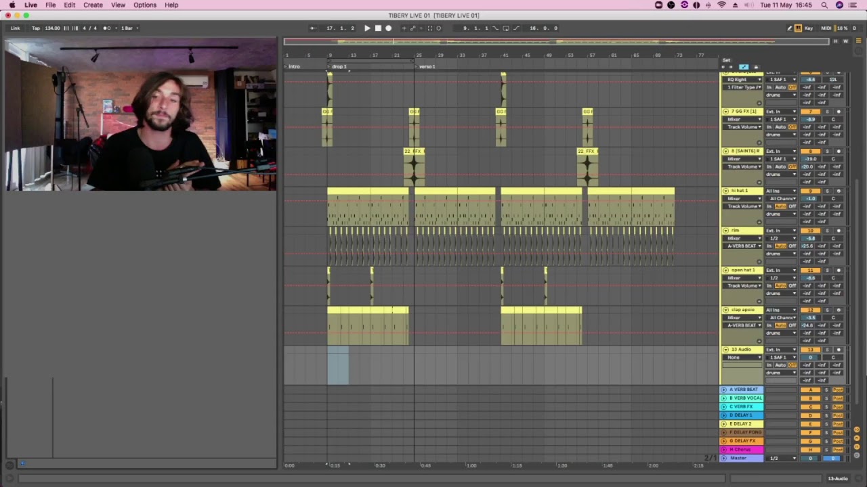Toggle the Follow playback icon
Image resolution: width=867 pixels, height=487 pixels.
[314, 28]
